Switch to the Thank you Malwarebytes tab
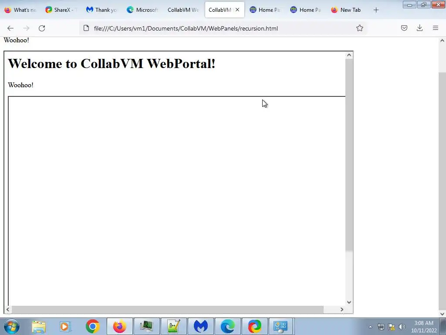 coord(102,10)
